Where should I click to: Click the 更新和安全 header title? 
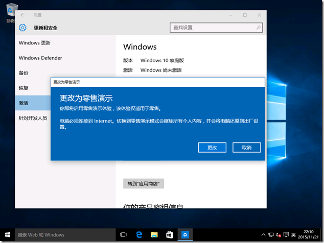45,28
